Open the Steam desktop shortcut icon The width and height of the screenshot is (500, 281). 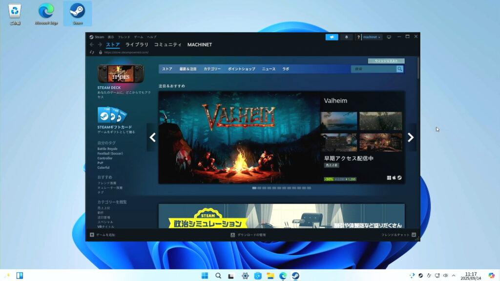pos(77,13)
